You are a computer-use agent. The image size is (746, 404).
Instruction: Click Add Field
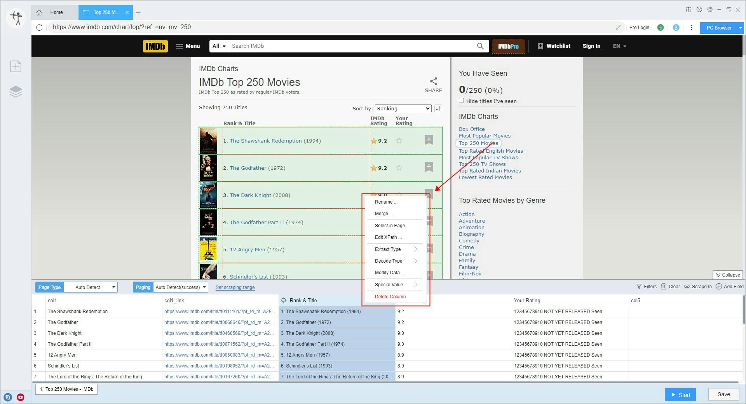coord(730,287)
